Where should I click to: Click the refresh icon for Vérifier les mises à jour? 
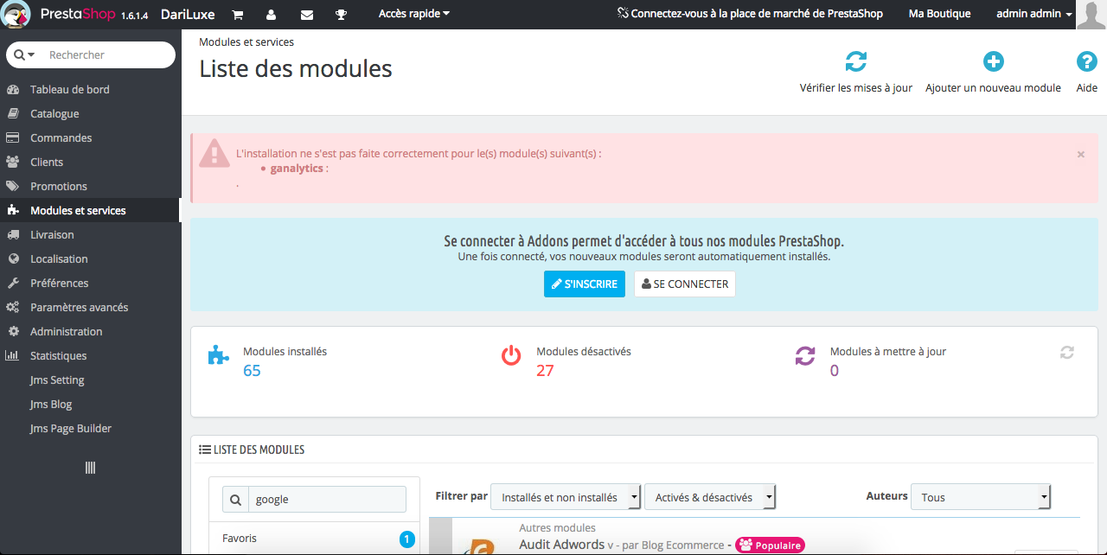856,61
